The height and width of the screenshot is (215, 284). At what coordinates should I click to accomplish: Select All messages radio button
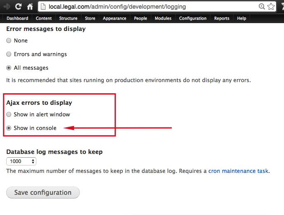[9, 68]
